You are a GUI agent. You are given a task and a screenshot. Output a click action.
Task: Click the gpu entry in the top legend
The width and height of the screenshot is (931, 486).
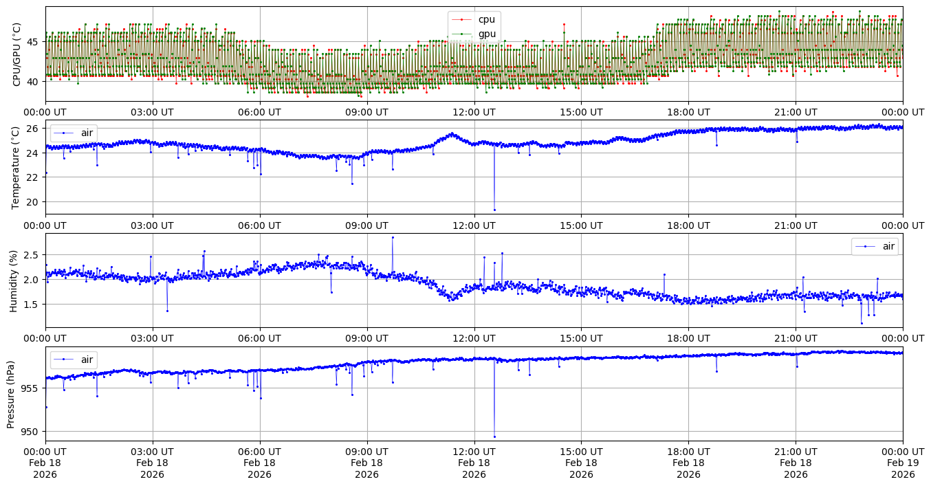pyautogui.click(x=486, y=34)
